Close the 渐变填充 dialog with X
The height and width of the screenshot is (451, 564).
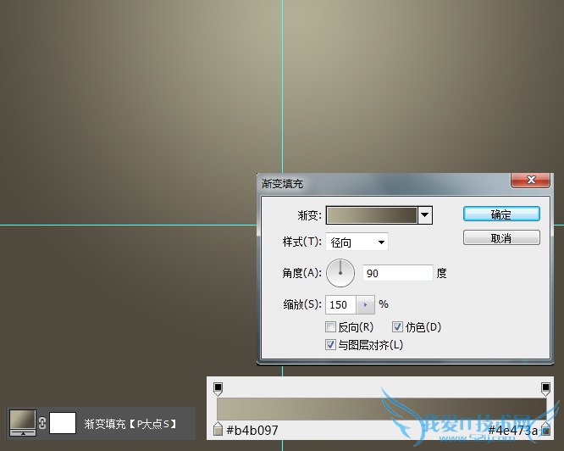click(530, 180)
